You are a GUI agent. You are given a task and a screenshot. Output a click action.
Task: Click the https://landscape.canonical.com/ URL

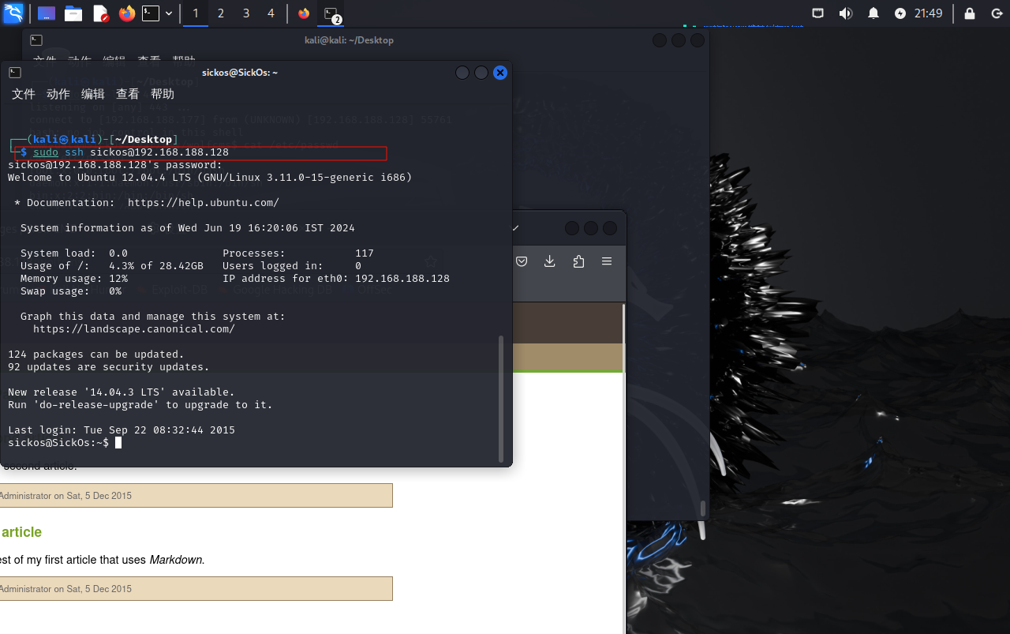tap(134, 329)
